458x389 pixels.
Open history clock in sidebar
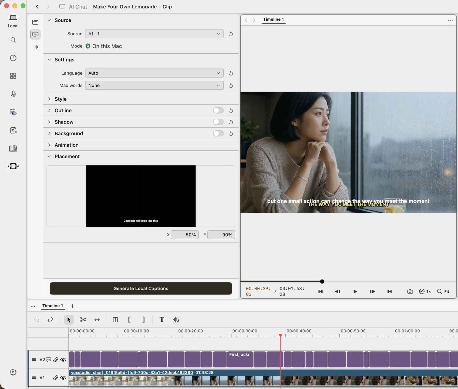(13, 58)
